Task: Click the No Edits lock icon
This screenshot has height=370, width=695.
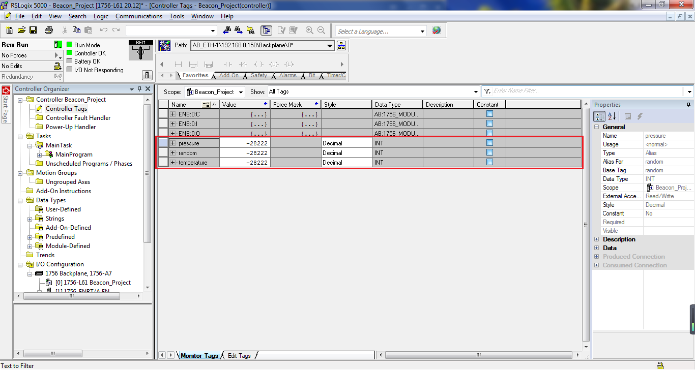Action: point(57,66)
